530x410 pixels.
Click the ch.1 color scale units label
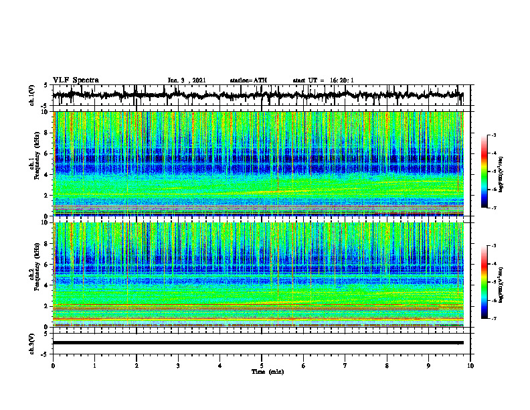(x=501, y=175)
